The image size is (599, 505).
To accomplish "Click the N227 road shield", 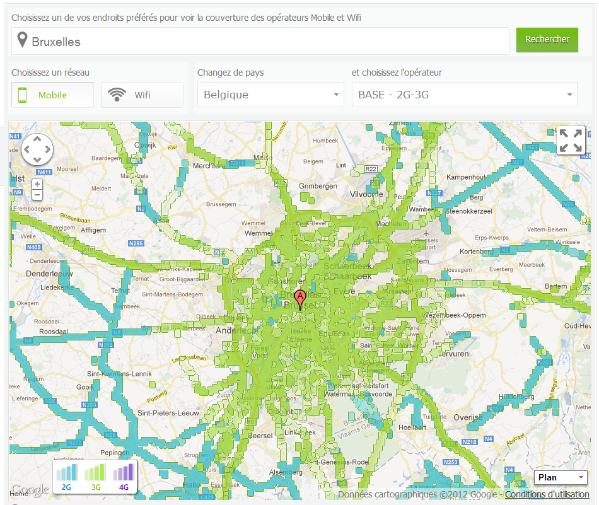I will click(434, 193).
